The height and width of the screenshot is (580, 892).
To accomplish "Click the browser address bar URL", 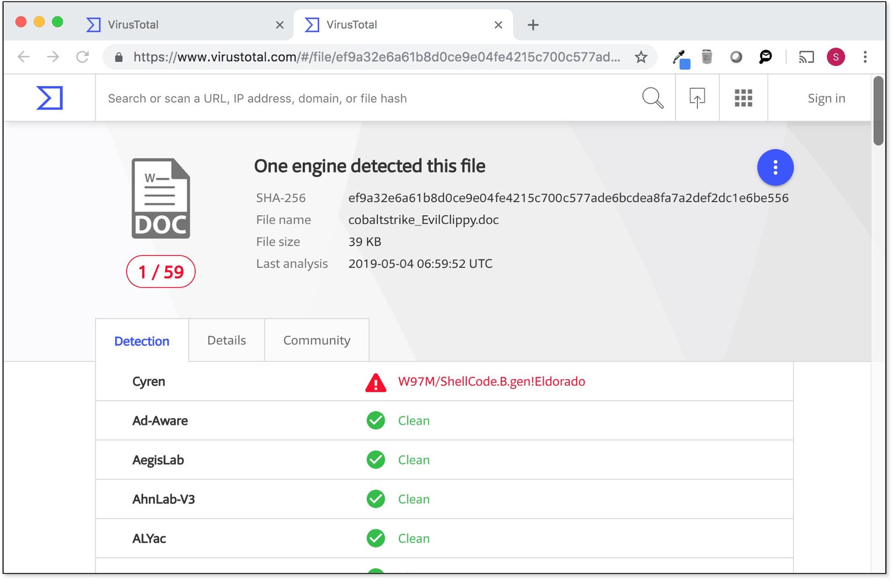I will 376,57.
